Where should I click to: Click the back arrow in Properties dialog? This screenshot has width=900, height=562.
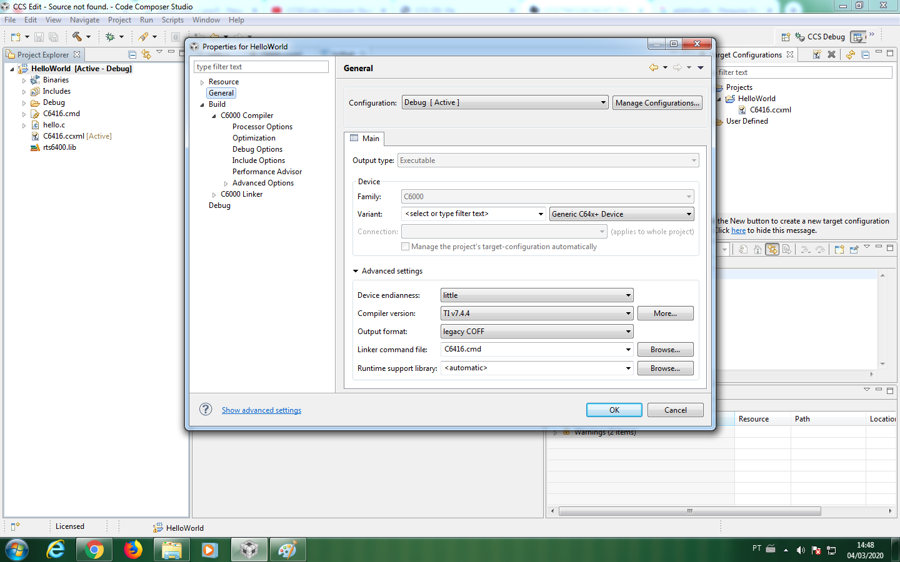pos(654,67)
